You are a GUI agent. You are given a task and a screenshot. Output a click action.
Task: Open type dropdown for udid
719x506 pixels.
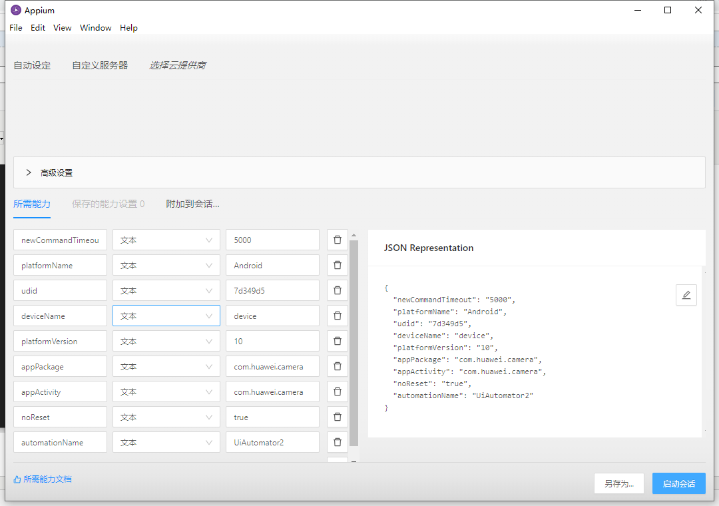[166, 290]
